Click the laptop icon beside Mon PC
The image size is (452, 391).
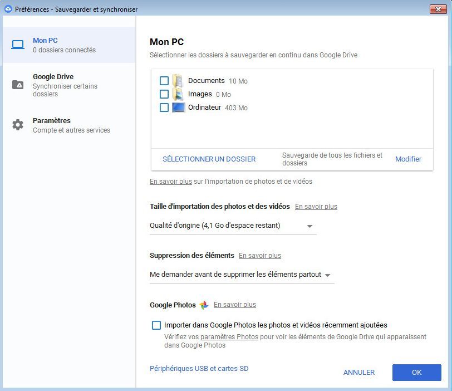(18, 45)
